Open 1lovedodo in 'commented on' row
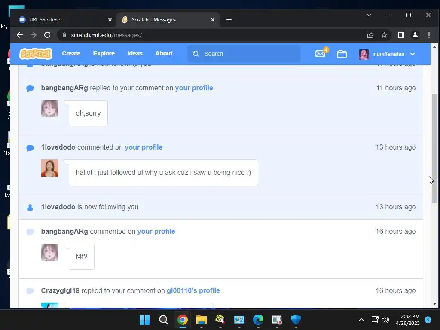The height and width of the screenshot is (330, 440). 58,147
